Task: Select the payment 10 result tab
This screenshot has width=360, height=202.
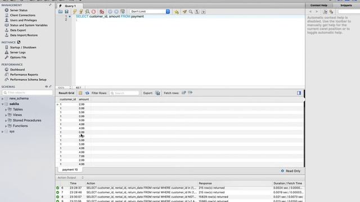Action: click(x=70, y=169)
